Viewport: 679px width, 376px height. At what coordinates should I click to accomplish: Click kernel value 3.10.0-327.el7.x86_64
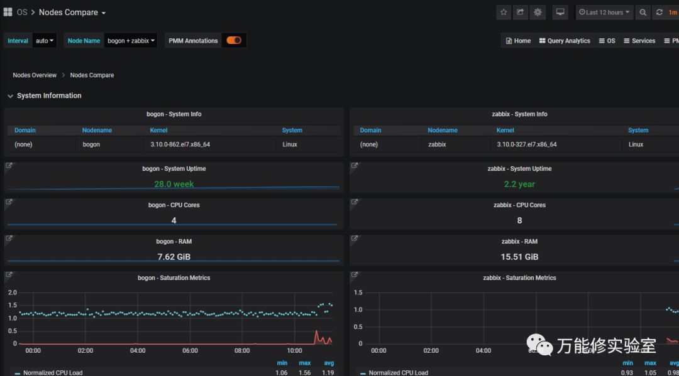pyautogui.click(x=527, y=144)
